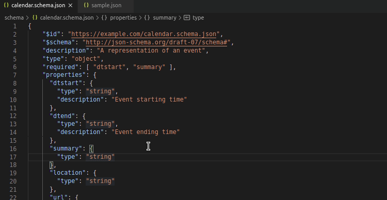Click the highlighted closing brace on line 18
Viewport: 387px width, 200px height.
point(51,165)
